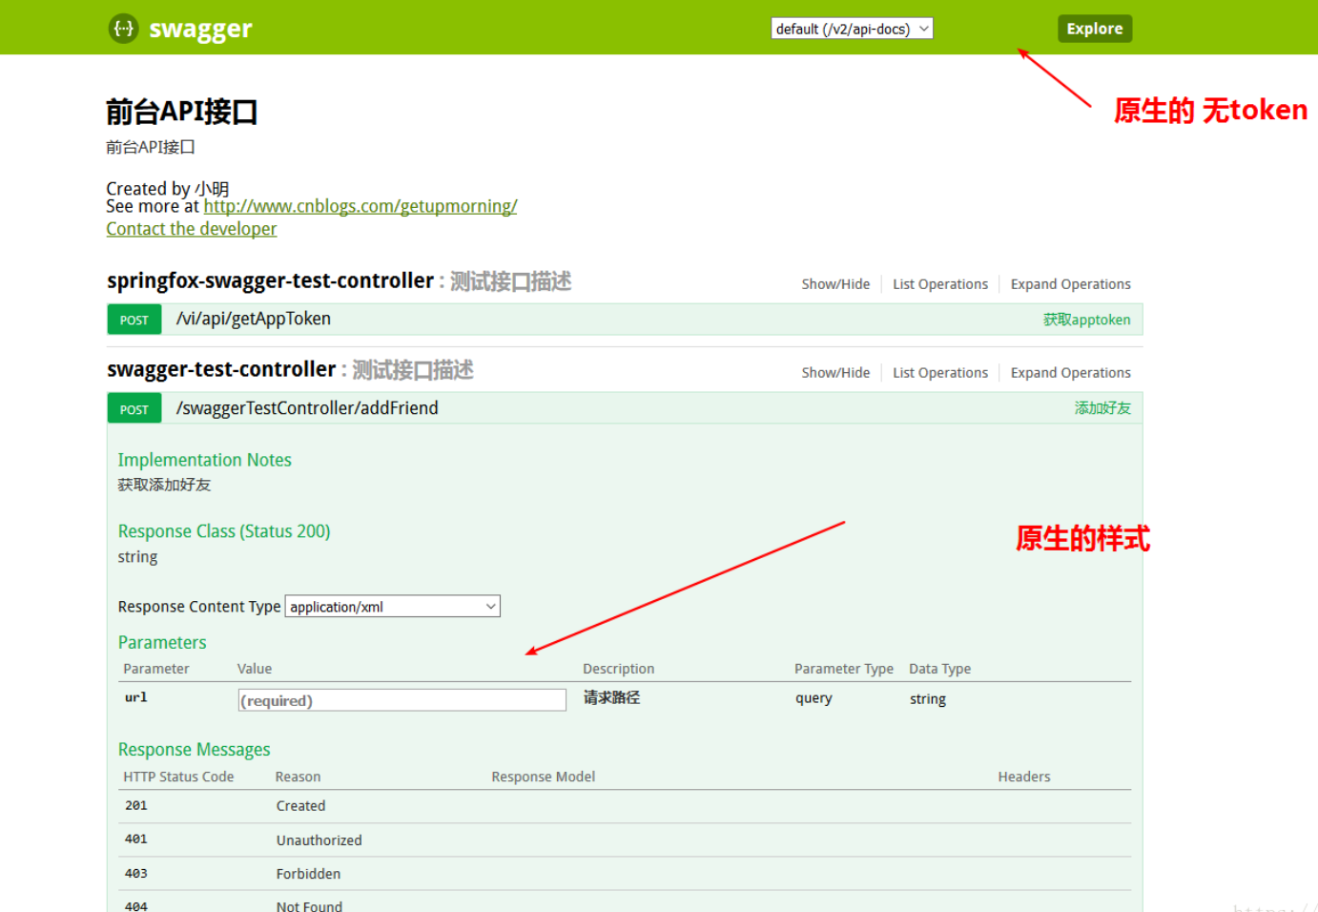Click Expand Operations for springfox-swagger-test-controller
Viewport: 1318px width, 912px height.
pos(1071,284)
